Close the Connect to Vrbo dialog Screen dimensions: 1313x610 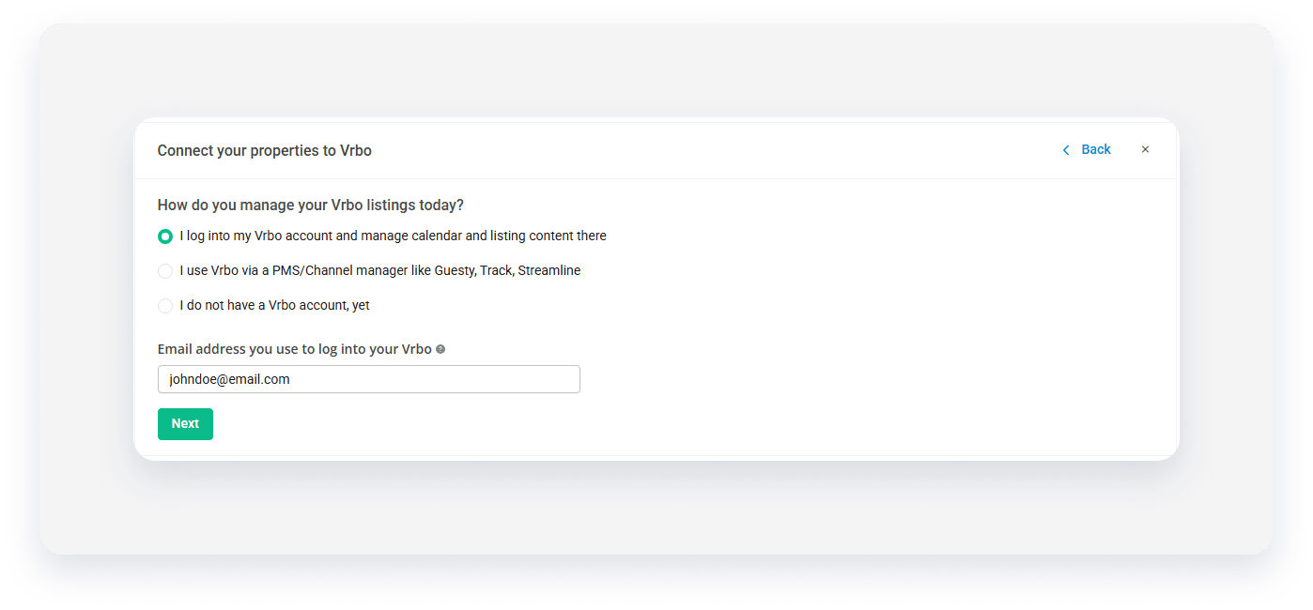coord(1145,149)
